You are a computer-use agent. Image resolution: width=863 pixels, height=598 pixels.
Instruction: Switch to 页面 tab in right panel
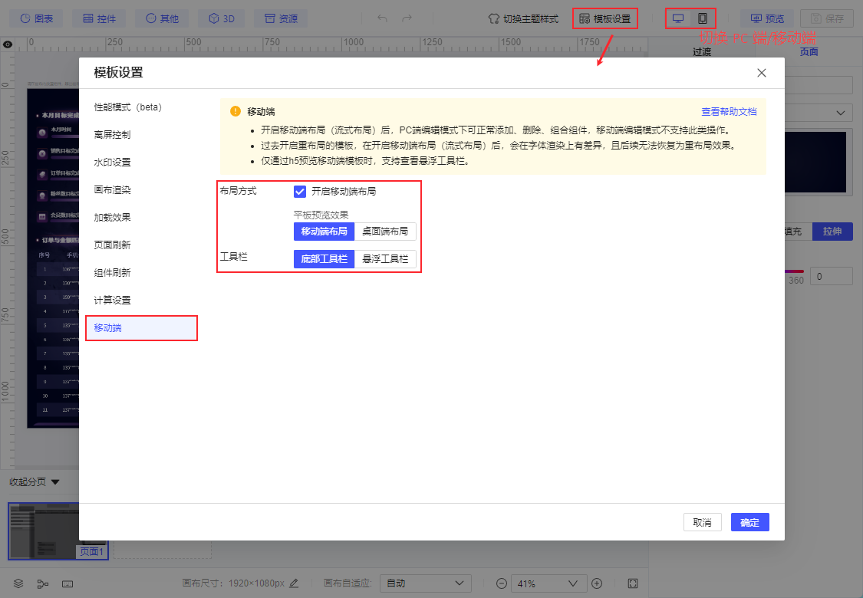[x=809, y=51]
